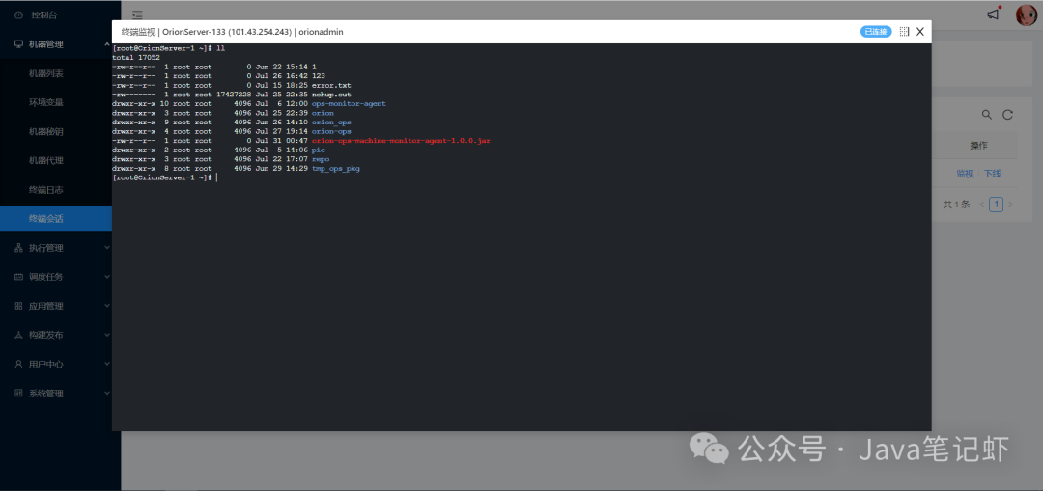Click the 构建发布 sidebar icon
The height and width of the screenshot is (491, 1043).
coord(18,336)
